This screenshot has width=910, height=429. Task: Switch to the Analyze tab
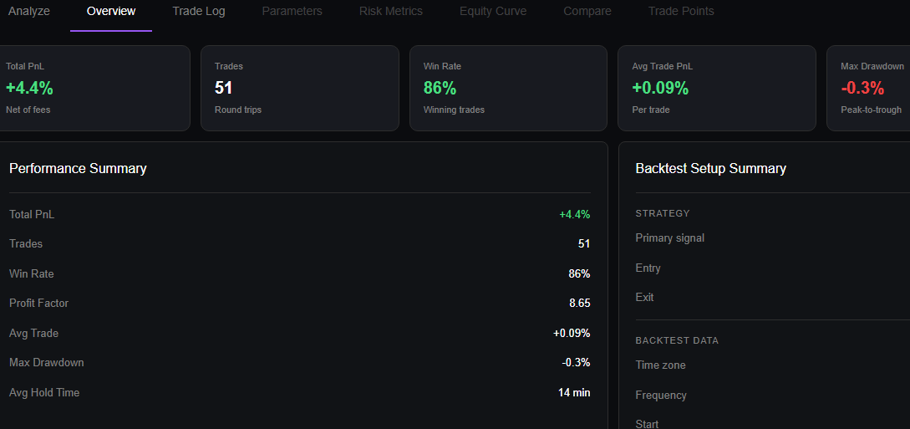[x=29, y=11]
